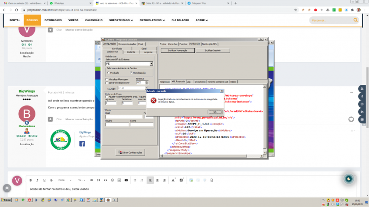Insert a hyperlink via the editor toolbar
This screenshot has height=207, width=369.
point(92,180)
